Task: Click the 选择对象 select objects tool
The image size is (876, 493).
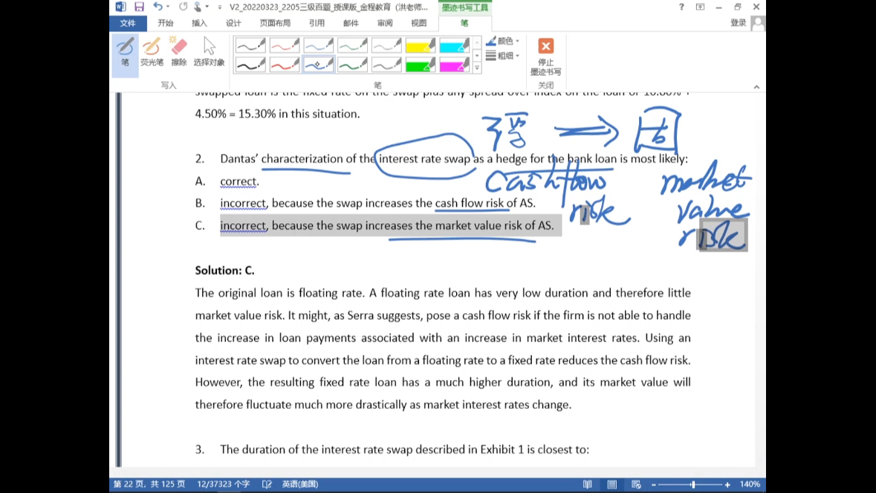Action: (209, 51)
